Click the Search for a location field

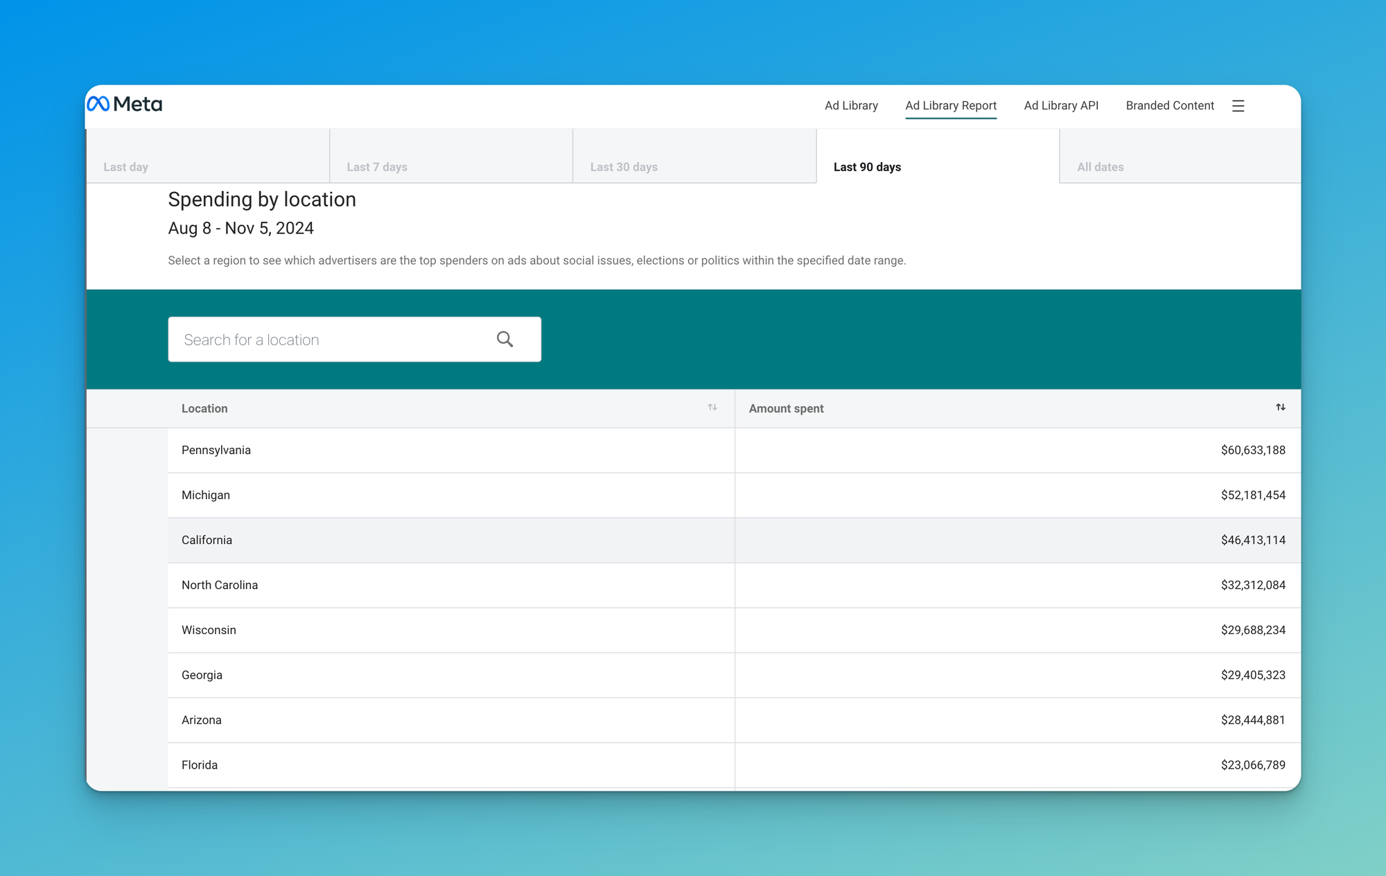pos(333,340)
